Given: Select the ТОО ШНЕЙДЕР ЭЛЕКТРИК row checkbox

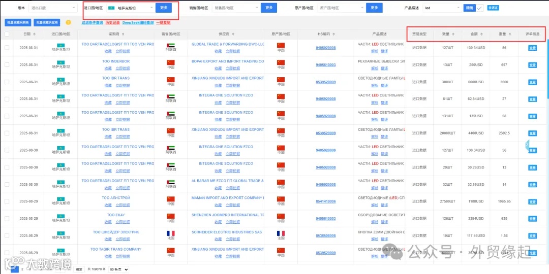Looking at the screenshot, I should click(x=7, y=235).
